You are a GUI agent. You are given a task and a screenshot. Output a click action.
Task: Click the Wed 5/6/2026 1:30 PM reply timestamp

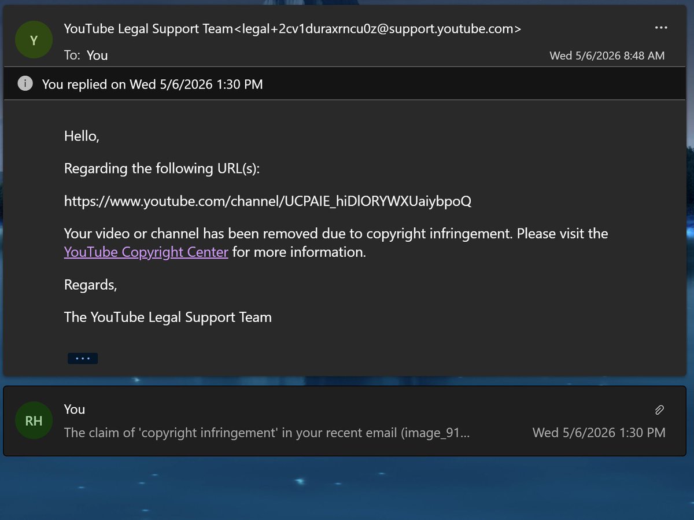pyautogui.click(x=599, y=432)
